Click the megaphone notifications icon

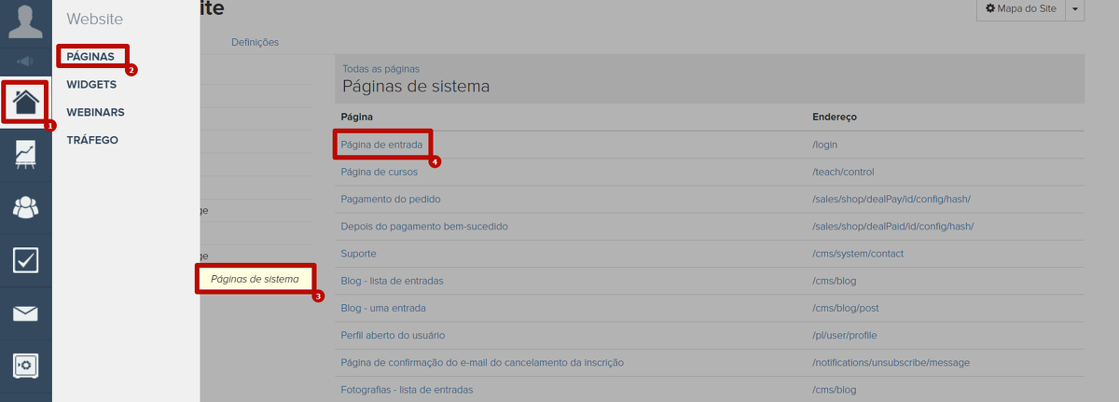25,62
